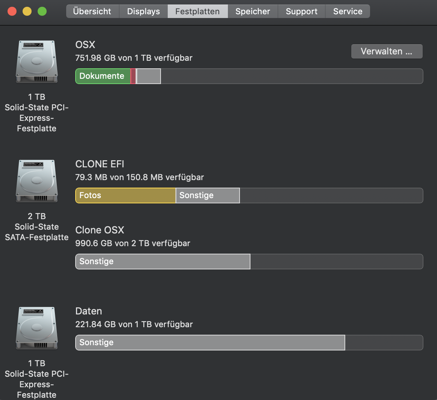Click the green maximize window button

point(42,11)
